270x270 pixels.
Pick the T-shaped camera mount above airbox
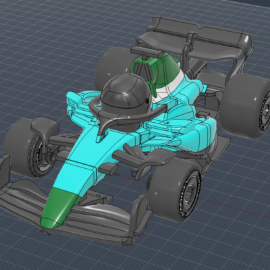click(146, 52)
